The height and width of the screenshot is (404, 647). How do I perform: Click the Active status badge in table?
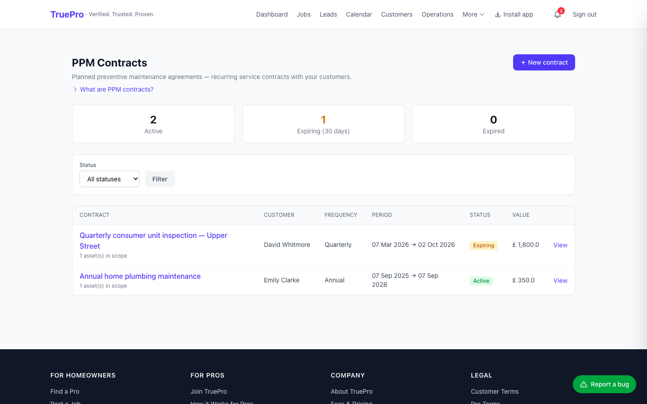481,281
